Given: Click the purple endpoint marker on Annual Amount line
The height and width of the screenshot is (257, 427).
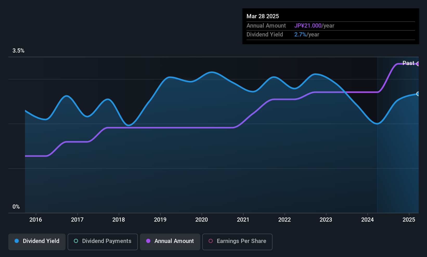Looking at the screenshot, I should coord(418,64).
